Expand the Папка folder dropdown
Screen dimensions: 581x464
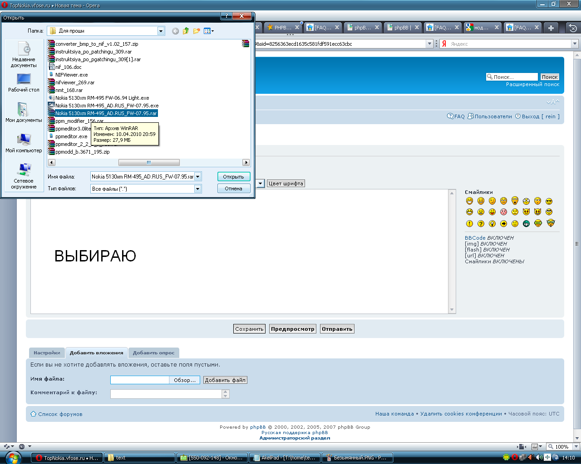[x=161, y=31]
